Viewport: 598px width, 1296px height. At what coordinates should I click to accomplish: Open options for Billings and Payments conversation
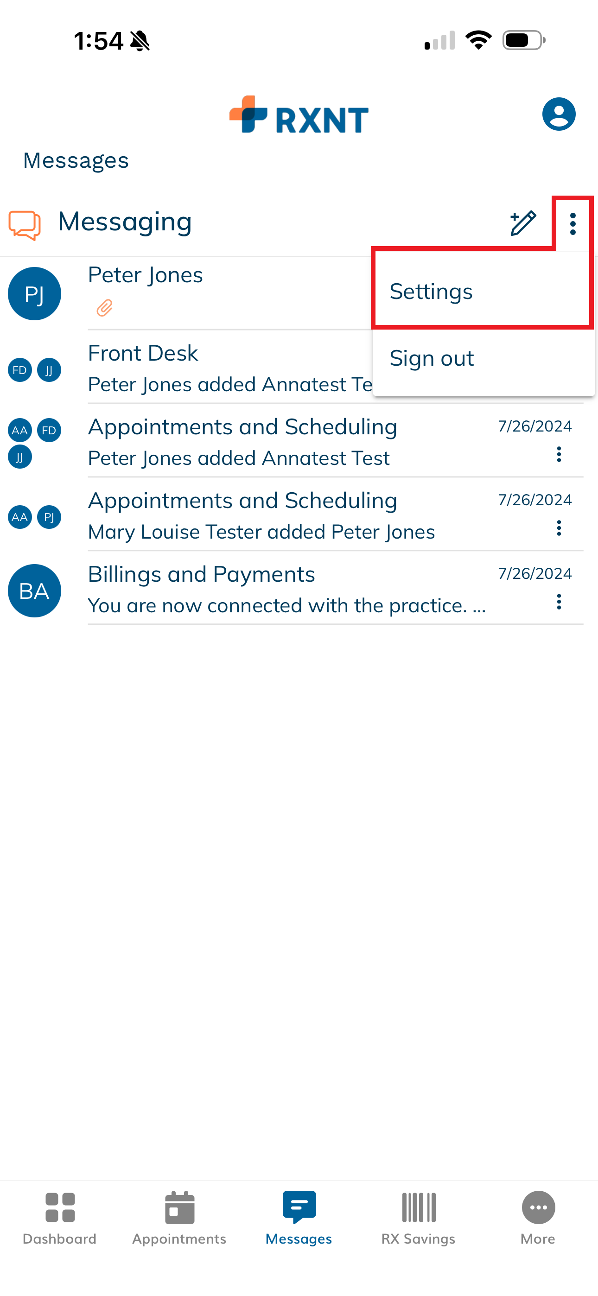[558, 602]
